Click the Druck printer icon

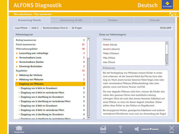point(103,128)
